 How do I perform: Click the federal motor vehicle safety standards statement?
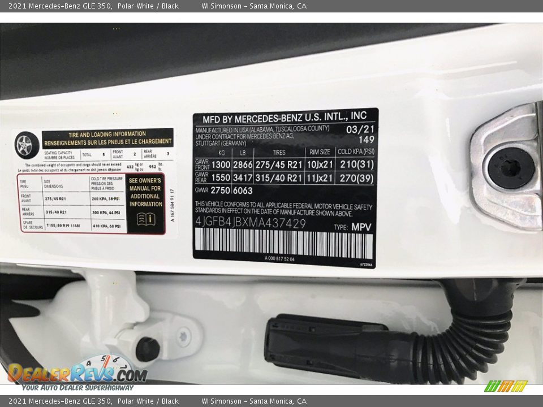[x=283, y=209]
